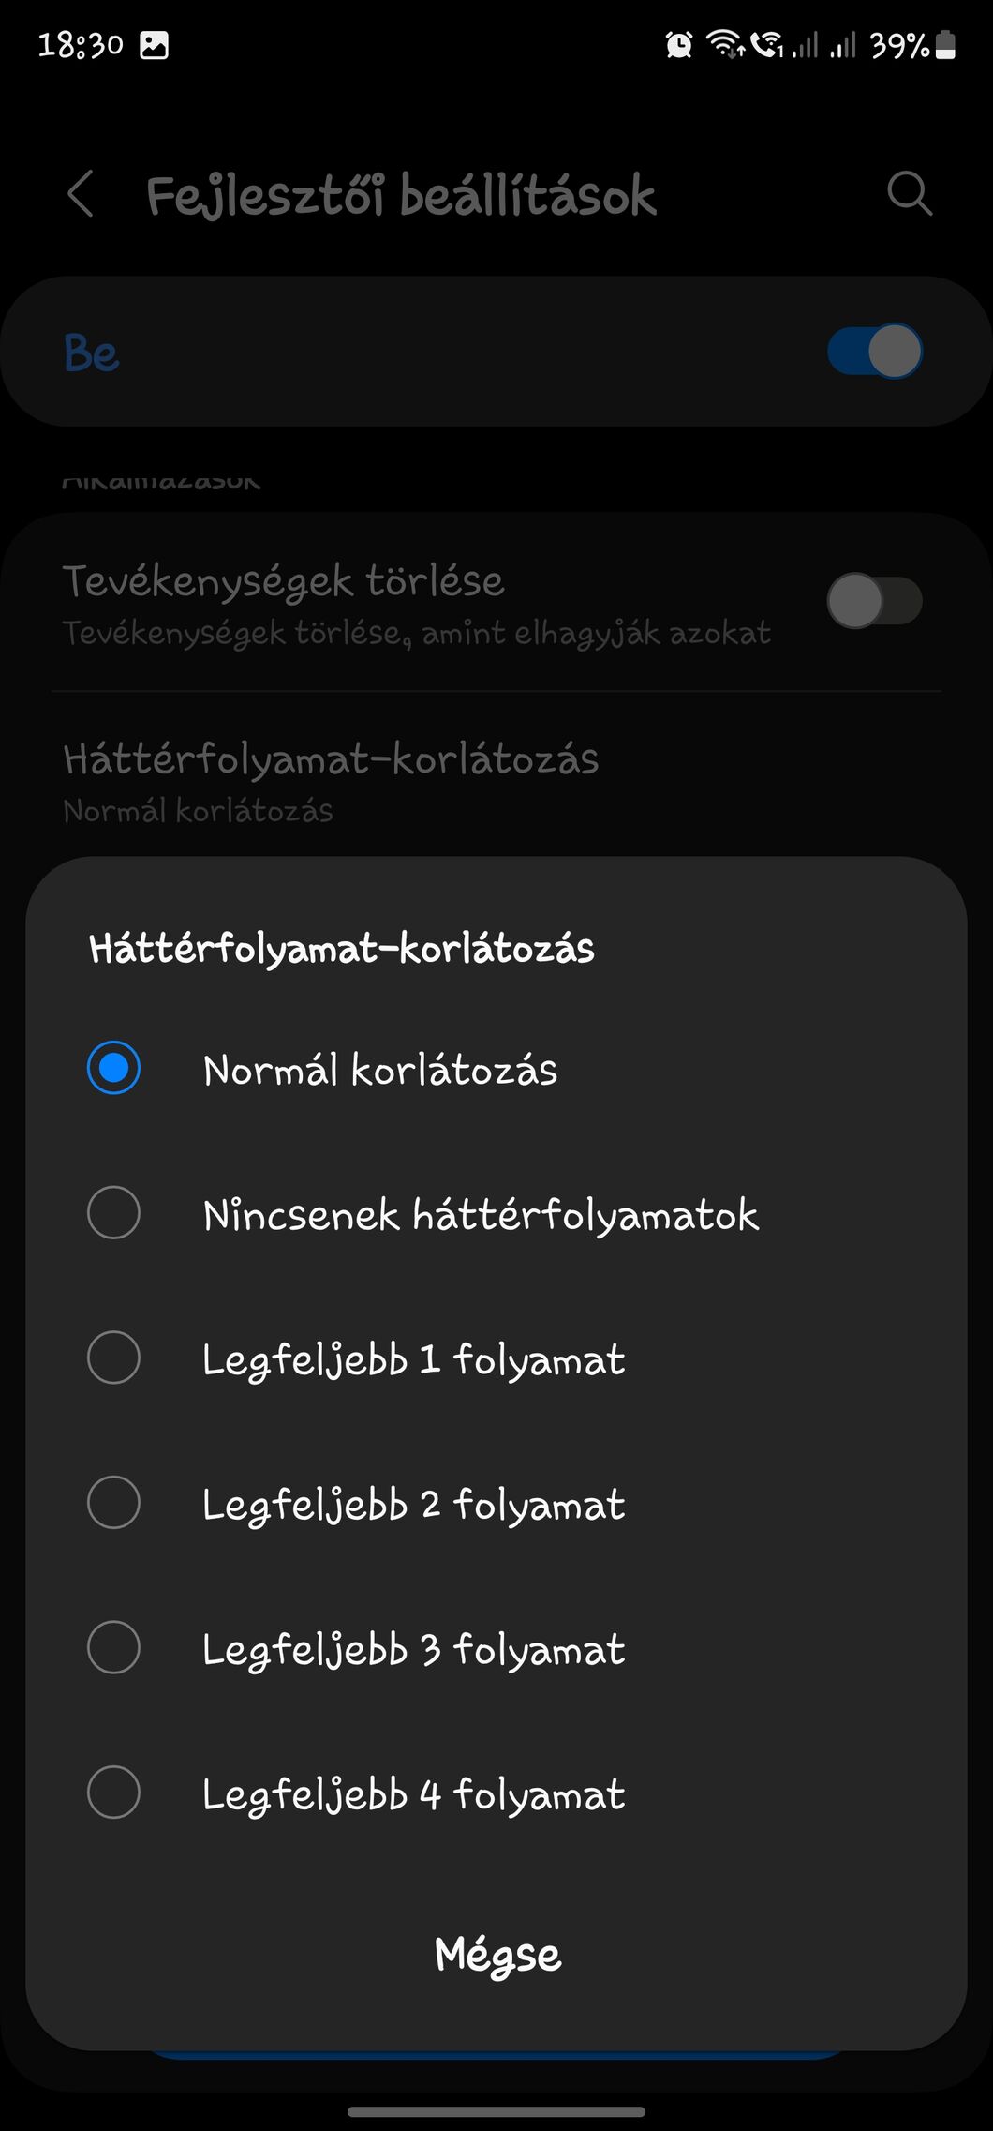Tap the picture notification icon
This screenshot has width=993, height=2131.
(x=155, y=44)
